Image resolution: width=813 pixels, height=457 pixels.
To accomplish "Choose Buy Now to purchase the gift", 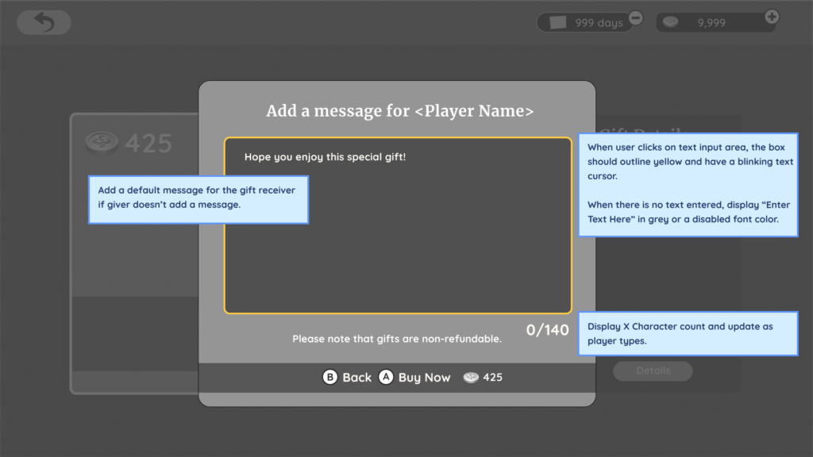I will pyautogui.click(x=424, y=378).
